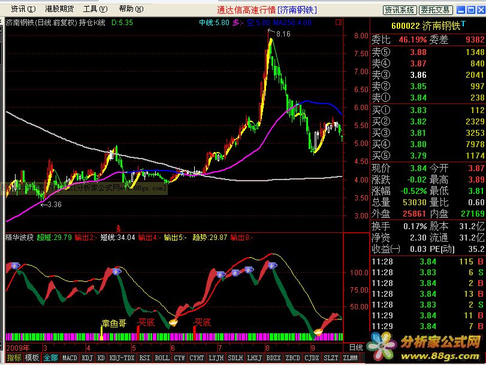Screen dimensions: 486x365
Task: Click the 章鱼哥 signal marker
Action: pos(114,324)
